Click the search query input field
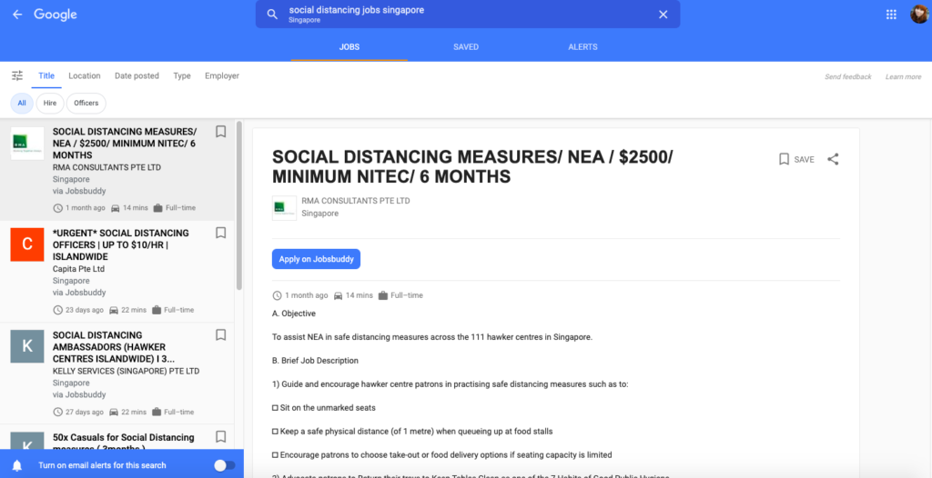The height and width of the screenshot is (478, 932). (468, 15)
